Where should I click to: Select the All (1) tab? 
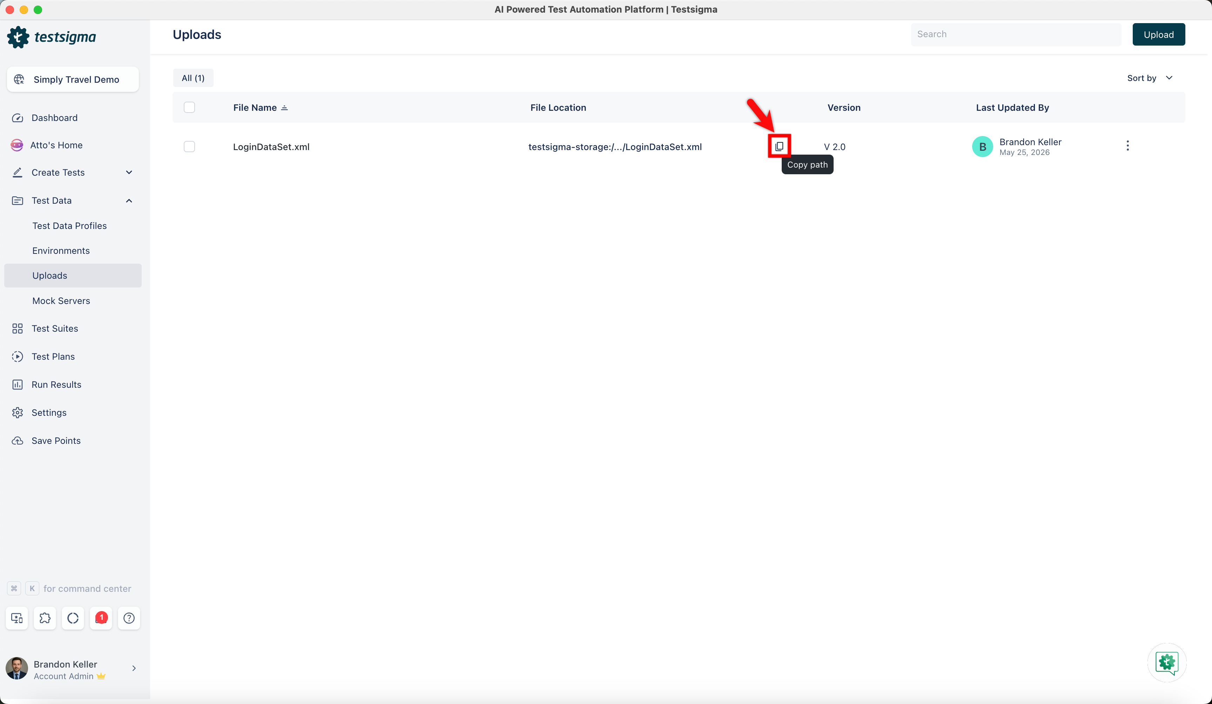[193, 78]
